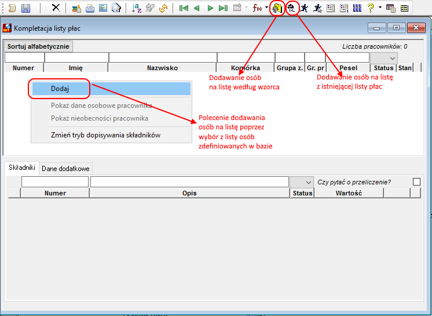The height and width of the screenshot is (316, 432).
Task: Click the document with pencil edit icon
Action: (116, 8)
